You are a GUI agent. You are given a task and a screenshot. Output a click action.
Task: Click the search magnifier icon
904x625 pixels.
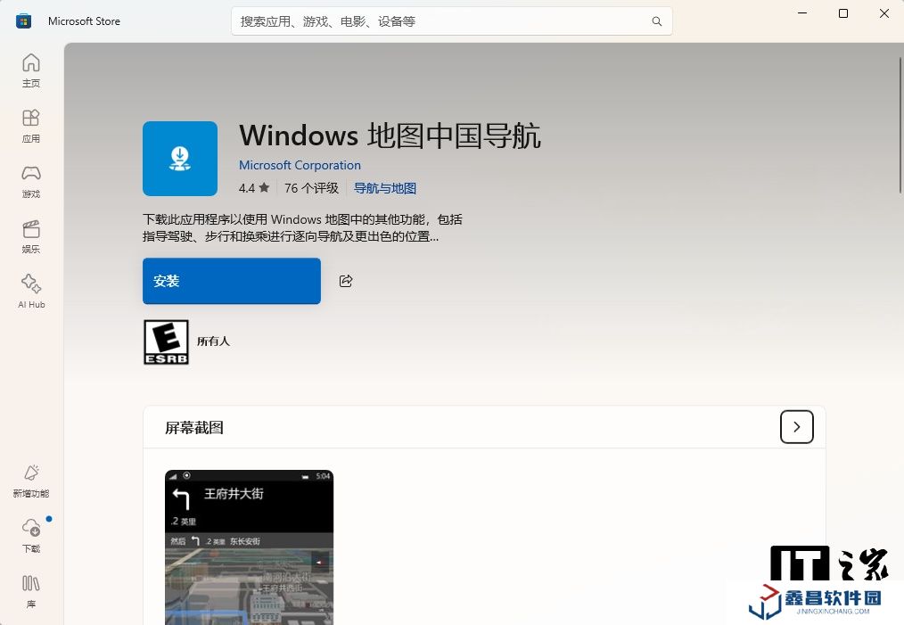657,21
